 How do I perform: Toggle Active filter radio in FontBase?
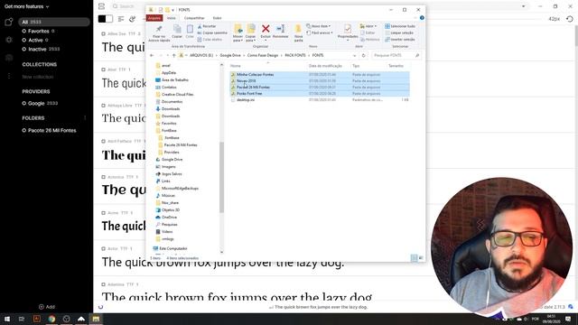[24, 40]
